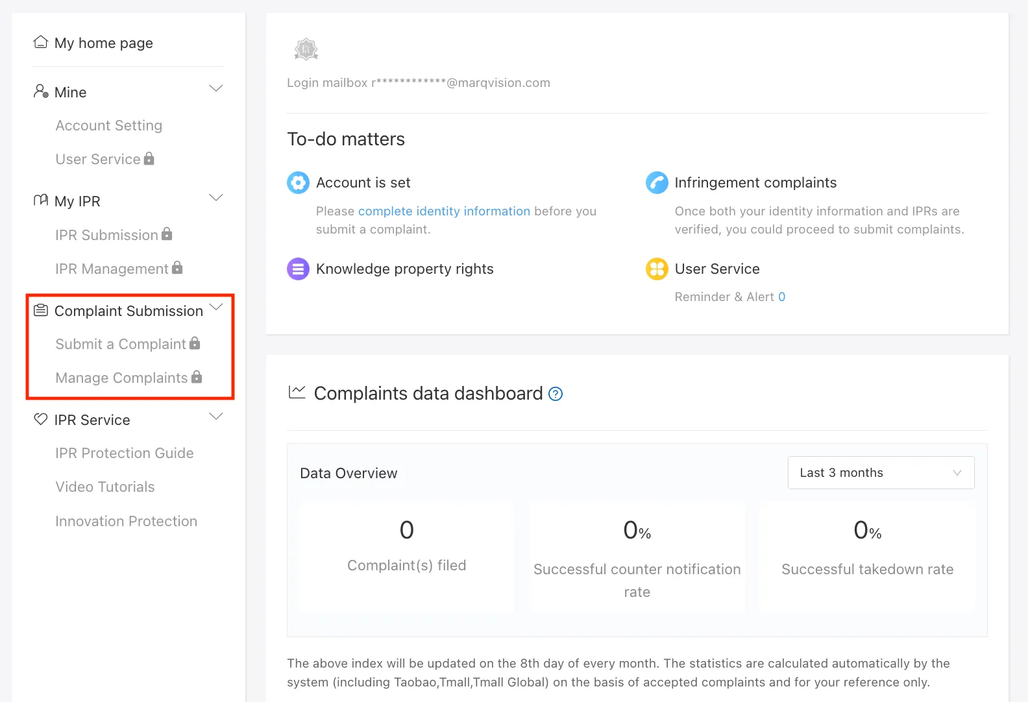Open Account Setting
1028x702 pixels.
tap(109, 125)
